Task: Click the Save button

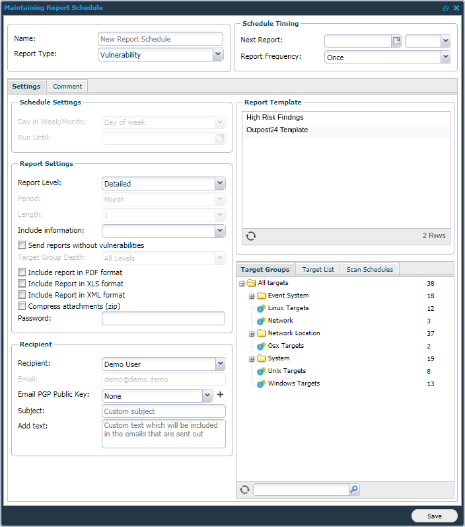Action: [x=434, y=516]
